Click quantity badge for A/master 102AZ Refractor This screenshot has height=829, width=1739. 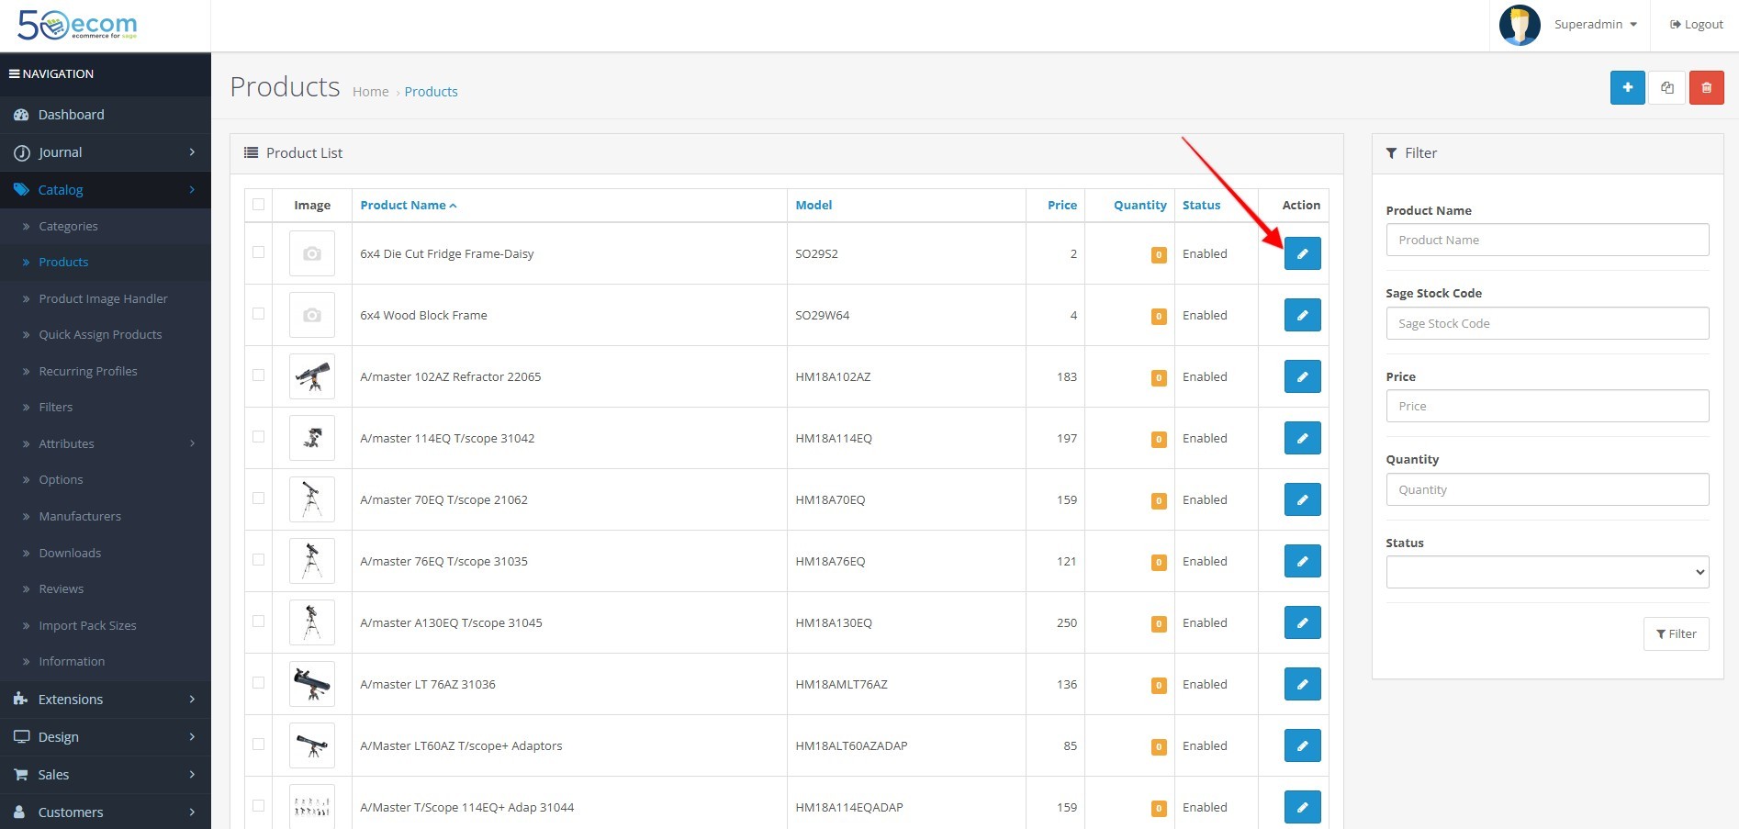[1159, 377]
